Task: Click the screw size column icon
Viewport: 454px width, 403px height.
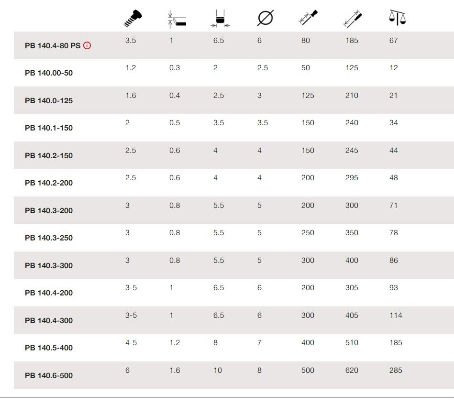Action: 133,19
